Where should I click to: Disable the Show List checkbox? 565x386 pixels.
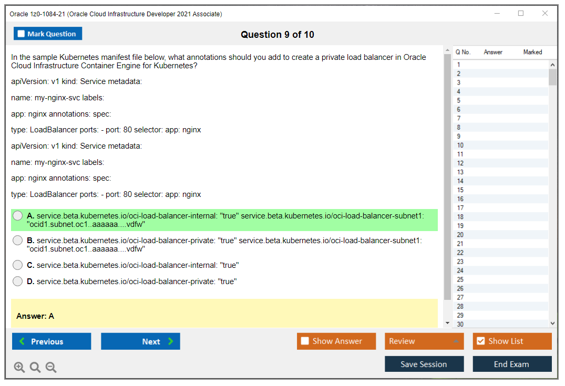[480, 341]
